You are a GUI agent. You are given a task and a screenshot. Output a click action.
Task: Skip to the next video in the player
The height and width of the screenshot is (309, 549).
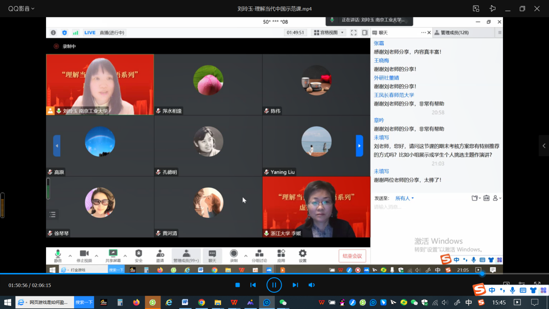coord(295,285)
